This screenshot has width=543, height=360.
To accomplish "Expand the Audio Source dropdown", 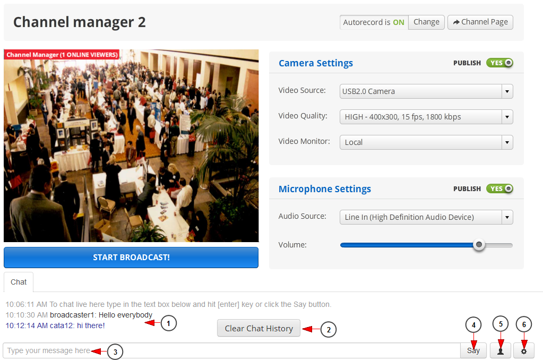I will point(426,217).
